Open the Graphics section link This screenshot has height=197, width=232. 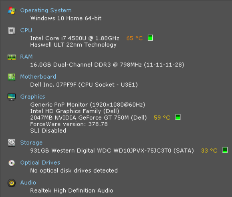[32, 97]
